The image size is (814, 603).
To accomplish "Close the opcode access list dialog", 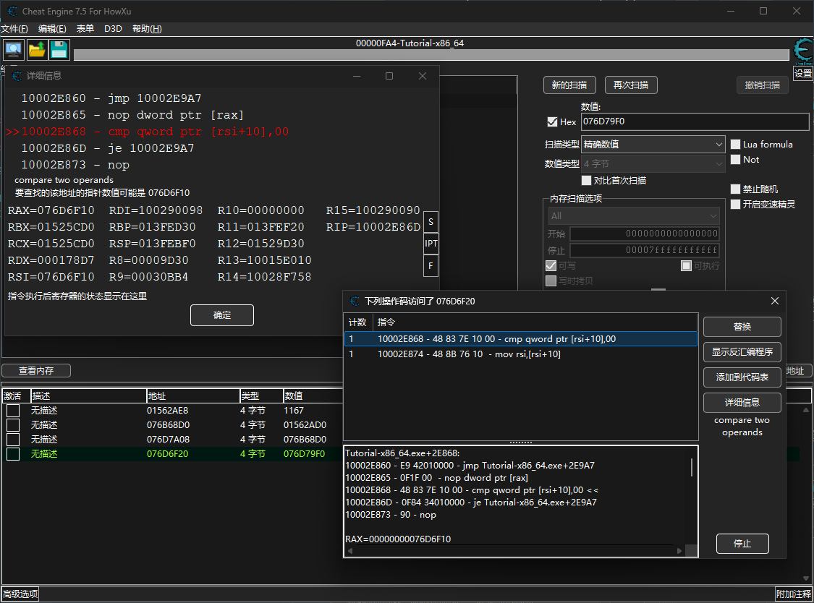I will tap(774, 301).
